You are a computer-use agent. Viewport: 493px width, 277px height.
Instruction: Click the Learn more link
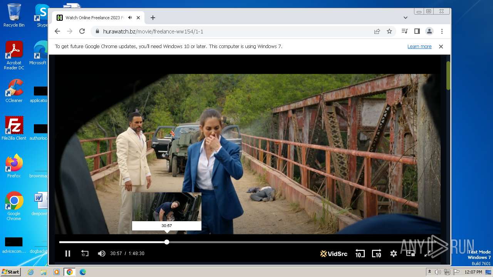pos(419,47)
